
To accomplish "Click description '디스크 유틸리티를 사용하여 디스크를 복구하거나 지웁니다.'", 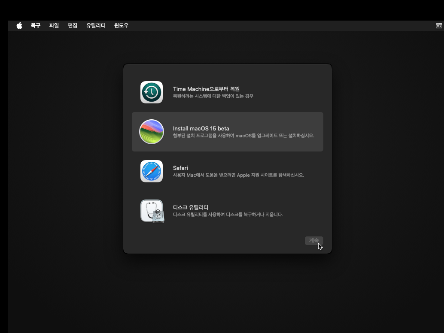I will point(228,215).
